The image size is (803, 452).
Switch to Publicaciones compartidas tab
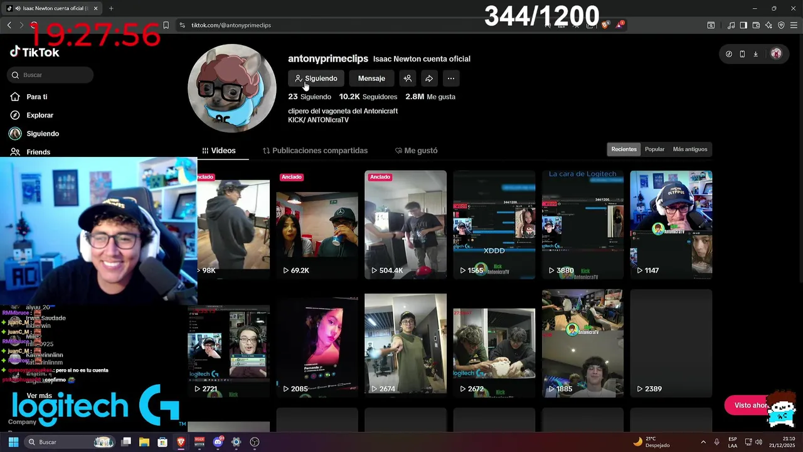[315, 151]
